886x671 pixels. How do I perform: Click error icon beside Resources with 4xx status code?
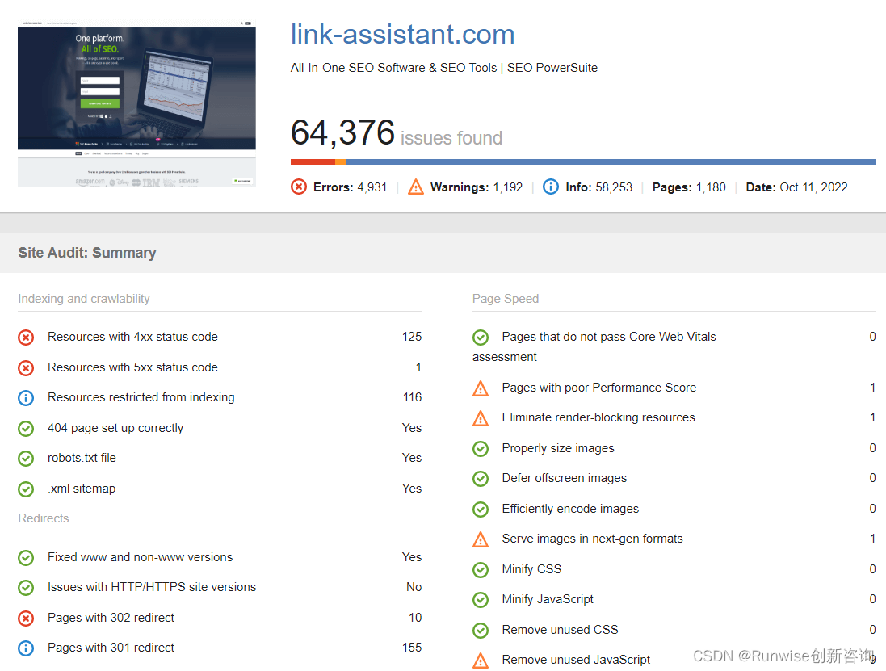click(x=26, y=338)
